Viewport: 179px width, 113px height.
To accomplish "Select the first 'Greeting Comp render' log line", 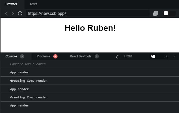I will 90,81.
